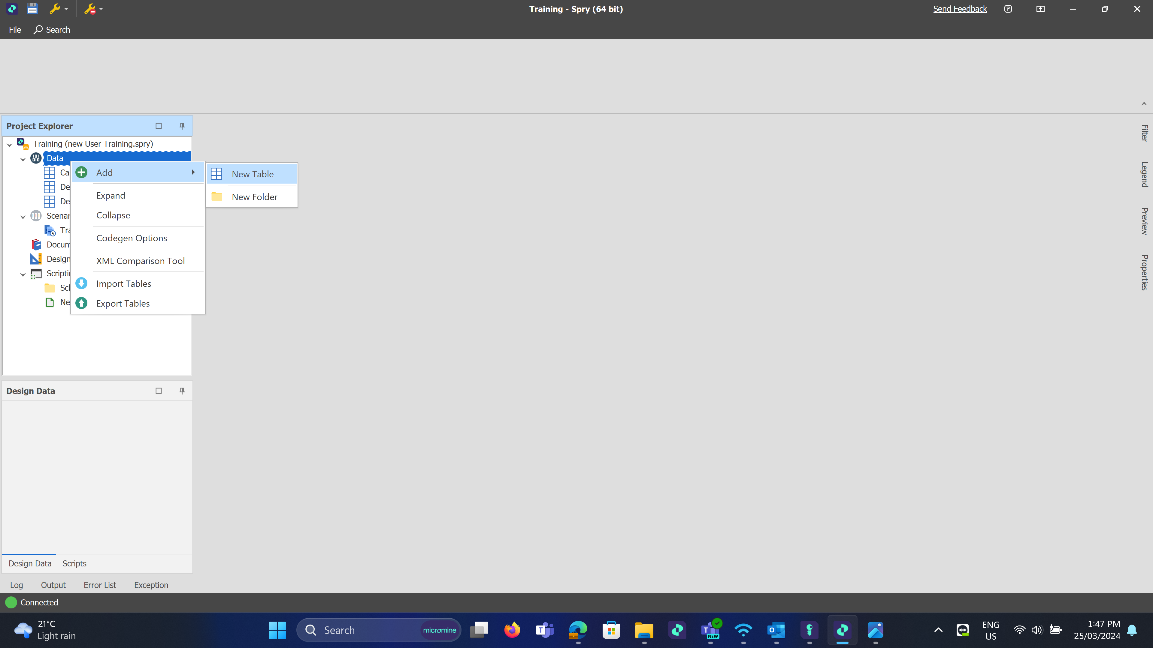Image resolution: width=1153 pixels, height=648 pixels.
Task: Click the save disk icon in title bar
Action: pyautogui.click(x=32, y=8)
